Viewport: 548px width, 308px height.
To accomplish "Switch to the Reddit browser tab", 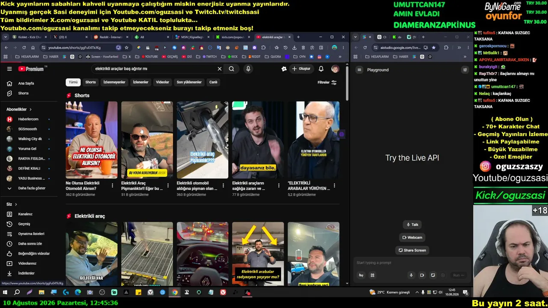I will [x=111, y=37].
